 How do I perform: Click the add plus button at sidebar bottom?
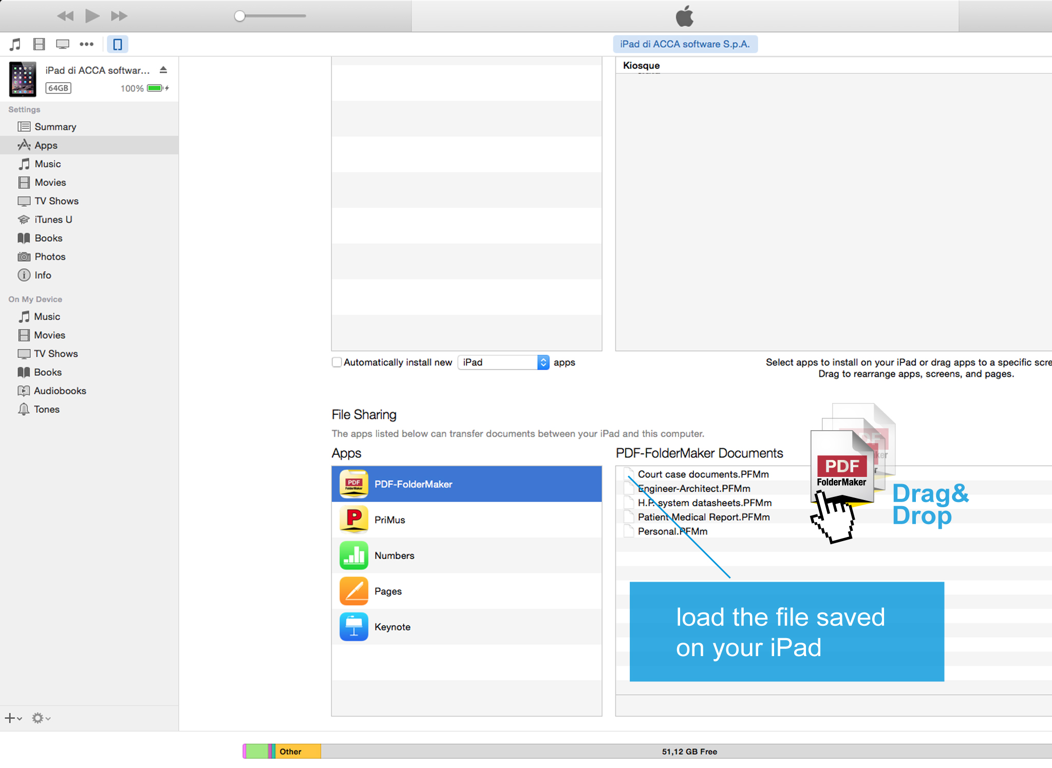13,718
